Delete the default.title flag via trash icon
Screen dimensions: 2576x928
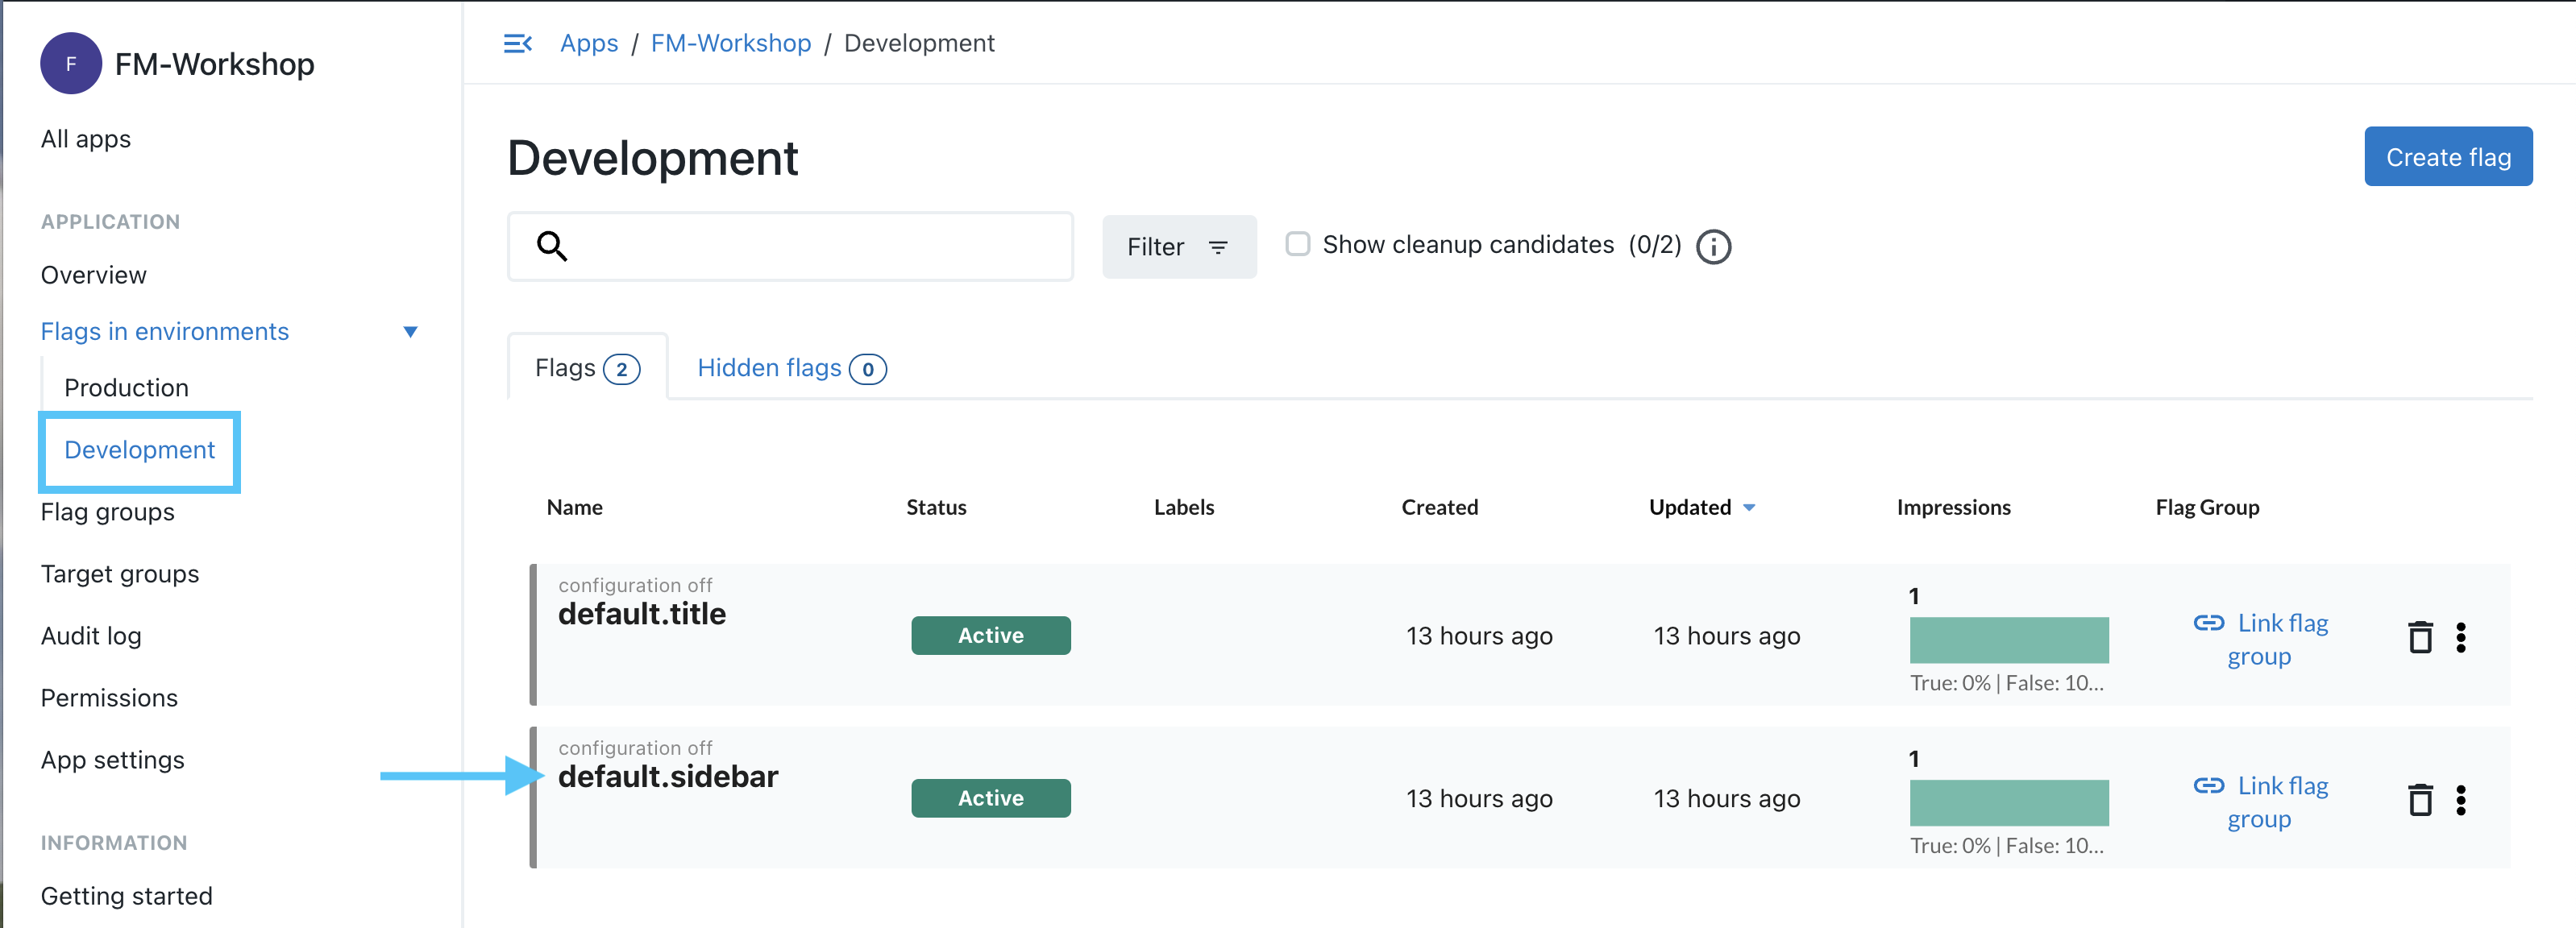tap(2420, 636)
